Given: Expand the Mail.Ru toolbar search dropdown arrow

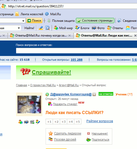Looking at the screenshot, I should 19,28.
